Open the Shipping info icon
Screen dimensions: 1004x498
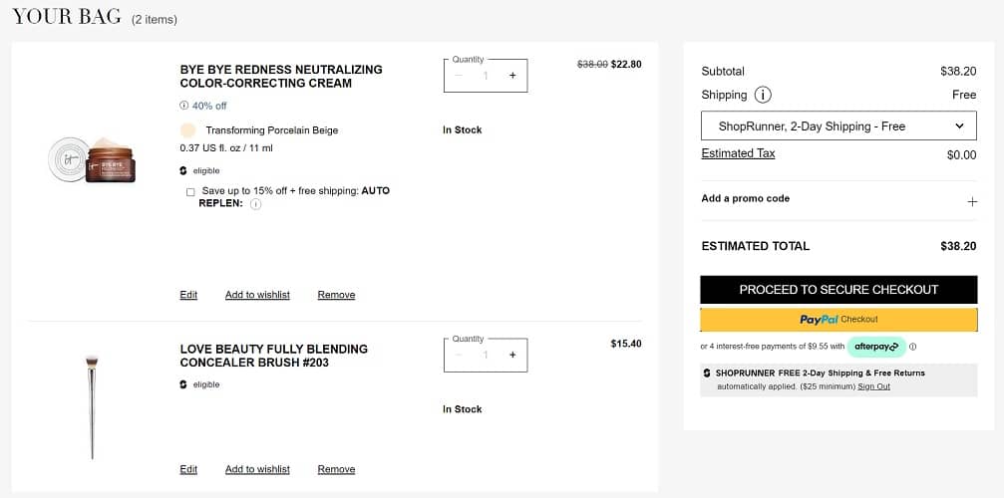click(x=763, y=96)
